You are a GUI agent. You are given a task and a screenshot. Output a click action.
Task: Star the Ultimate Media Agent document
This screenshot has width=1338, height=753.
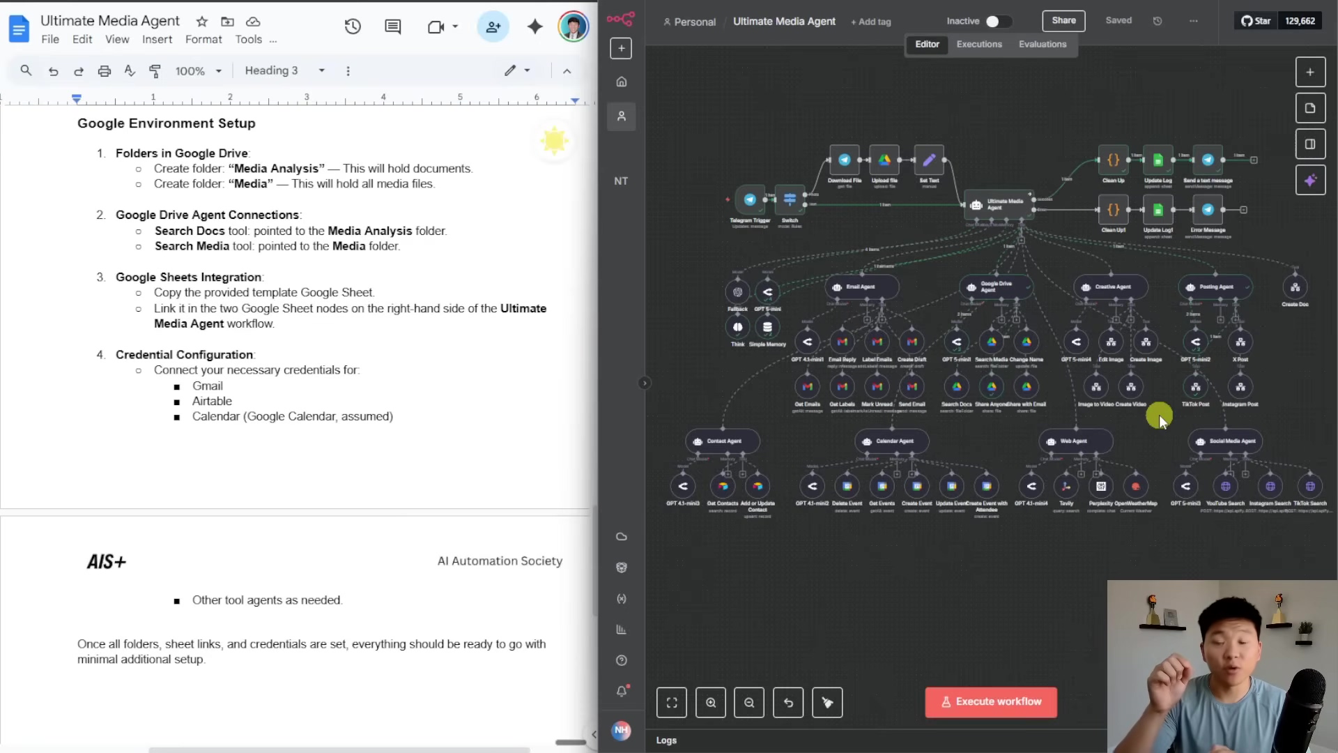click(x=201, y=22)
